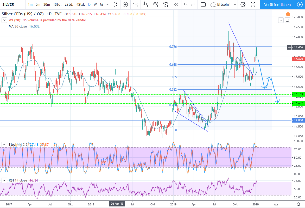
Task: Switch to the W weekly timeframe
Action: (x=95, y=4)
